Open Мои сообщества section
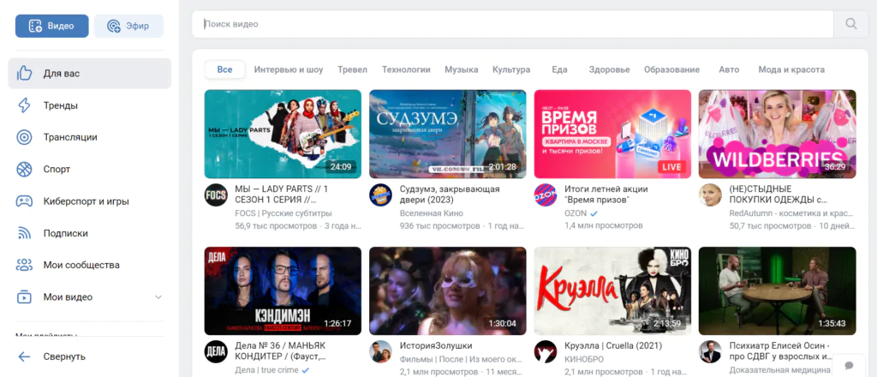 (89, 265)
